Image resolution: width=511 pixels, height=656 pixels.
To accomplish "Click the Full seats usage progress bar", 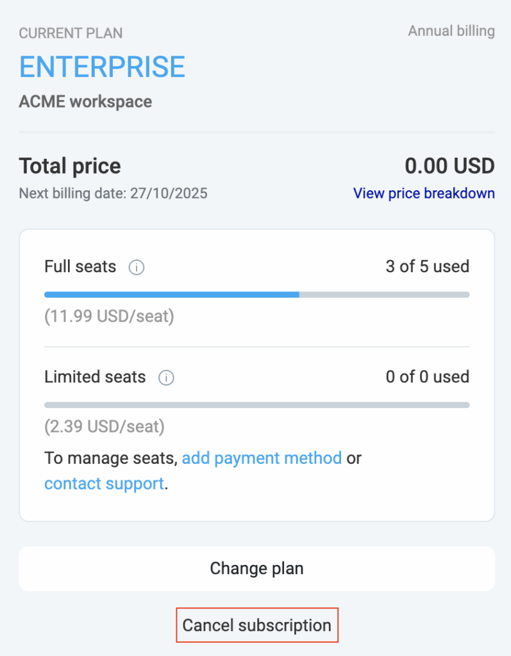I will [256, 295].
